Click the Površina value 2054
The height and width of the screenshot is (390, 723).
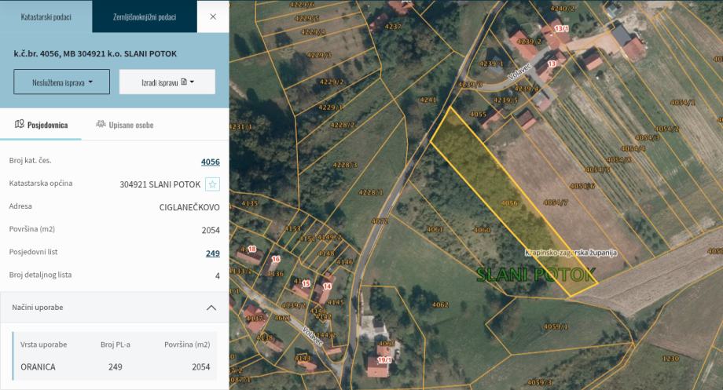[x=211, y=230]
